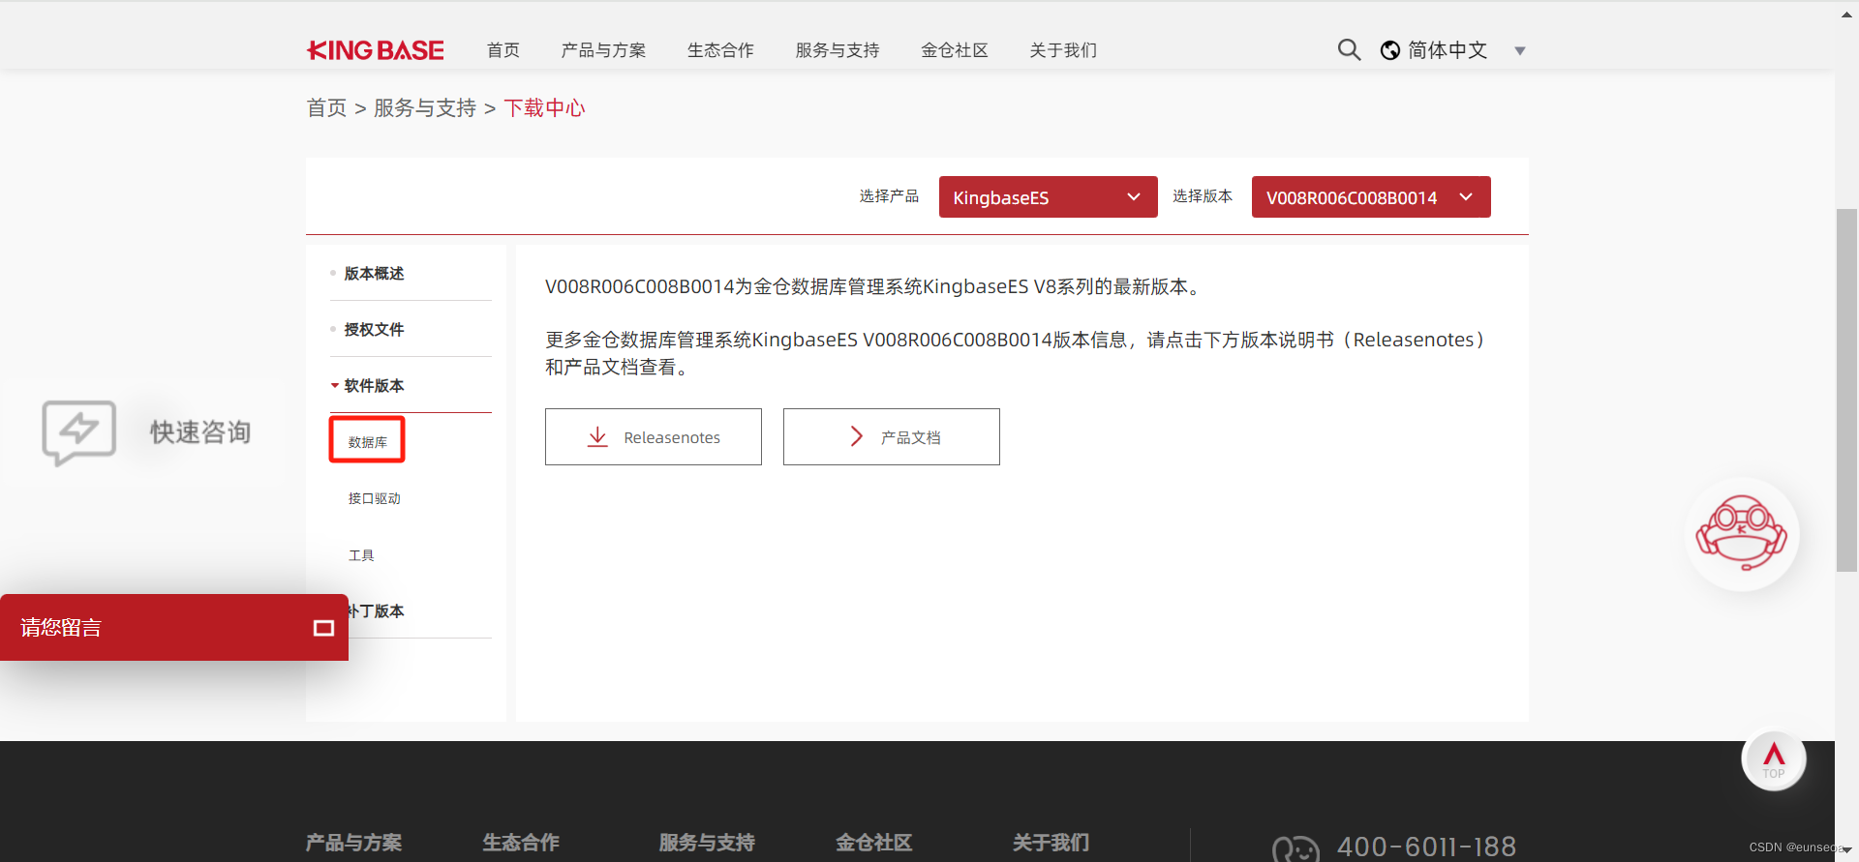Click footer 生态合作 heading

521,843
